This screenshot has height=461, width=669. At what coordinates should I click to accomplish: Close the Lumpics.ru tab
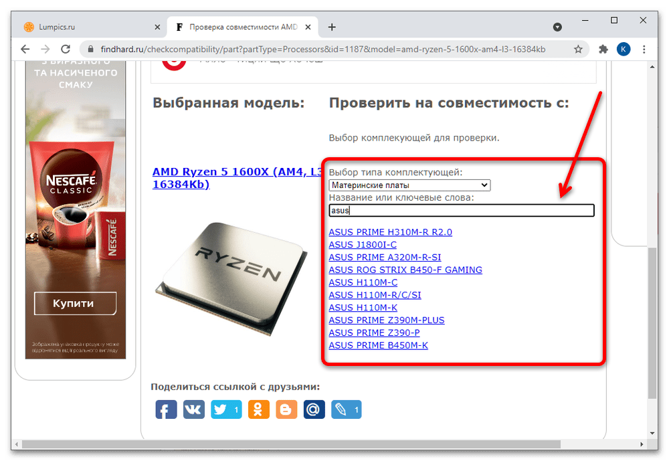coord(157,27)
